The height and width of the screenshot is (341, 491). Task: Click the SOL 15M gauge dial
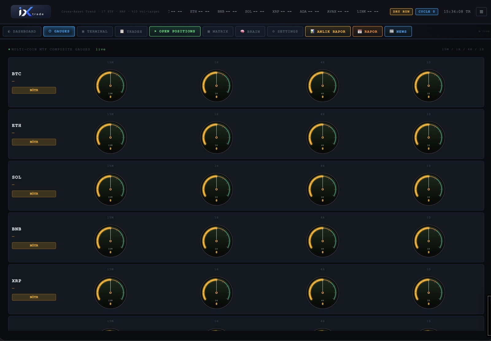point(110,189)
